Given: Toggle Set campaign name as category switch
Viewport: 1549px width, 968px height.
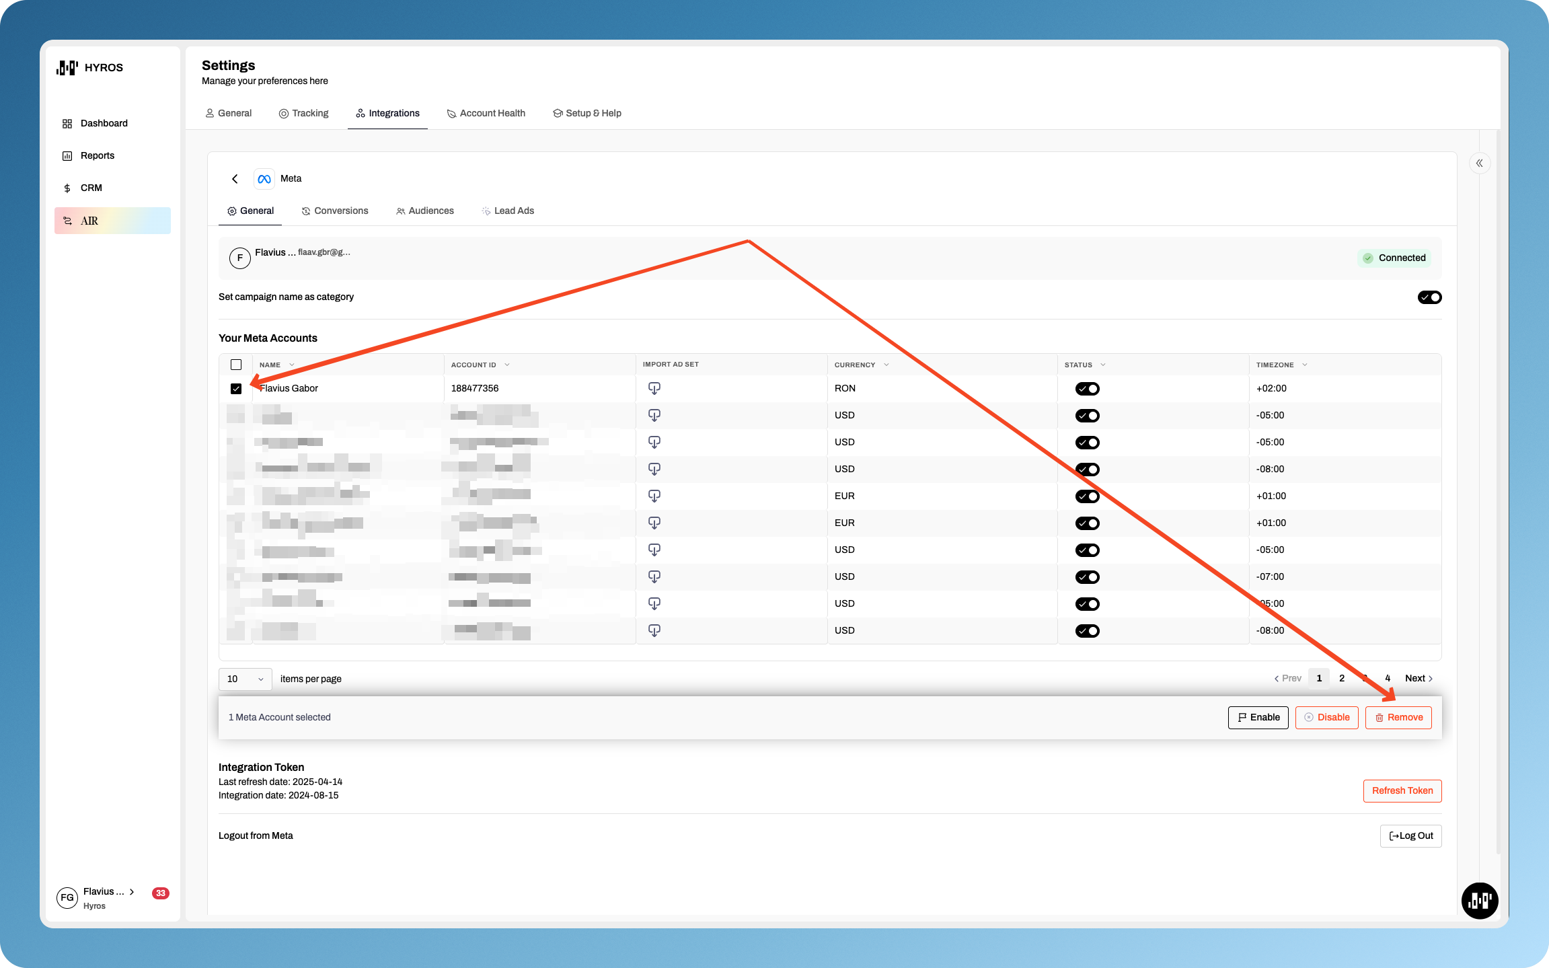Looking at the screenshot, I should (x=1429, y=297).
